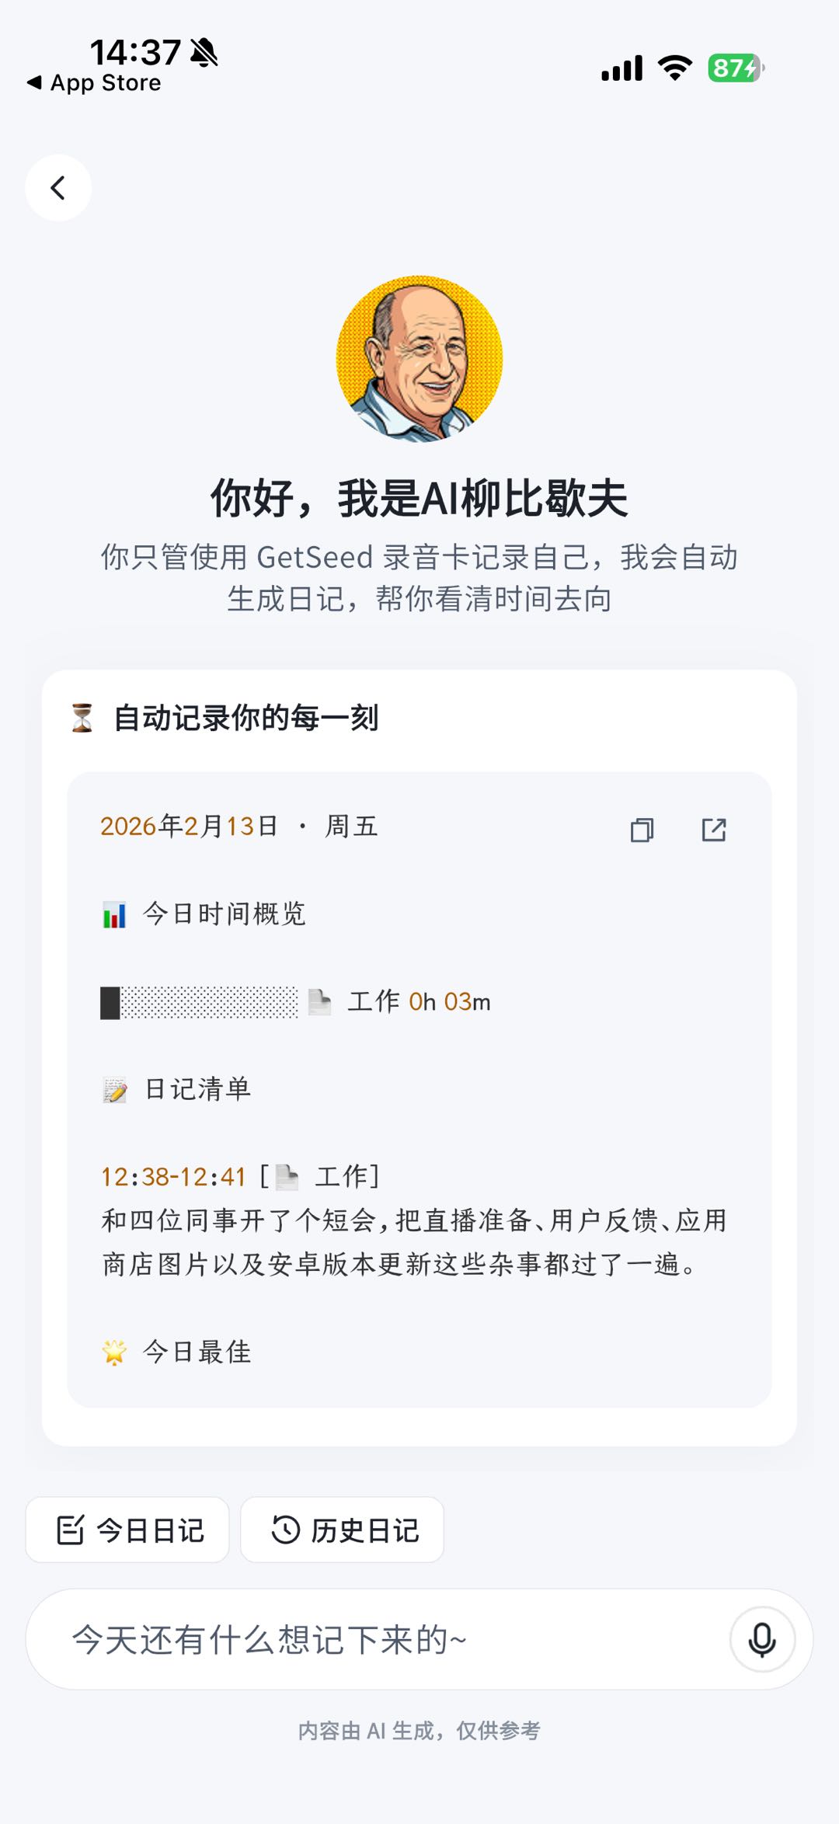Tap the date 2026年2月13日 header
Screen dimensions: 839x1824
point(189,827)
